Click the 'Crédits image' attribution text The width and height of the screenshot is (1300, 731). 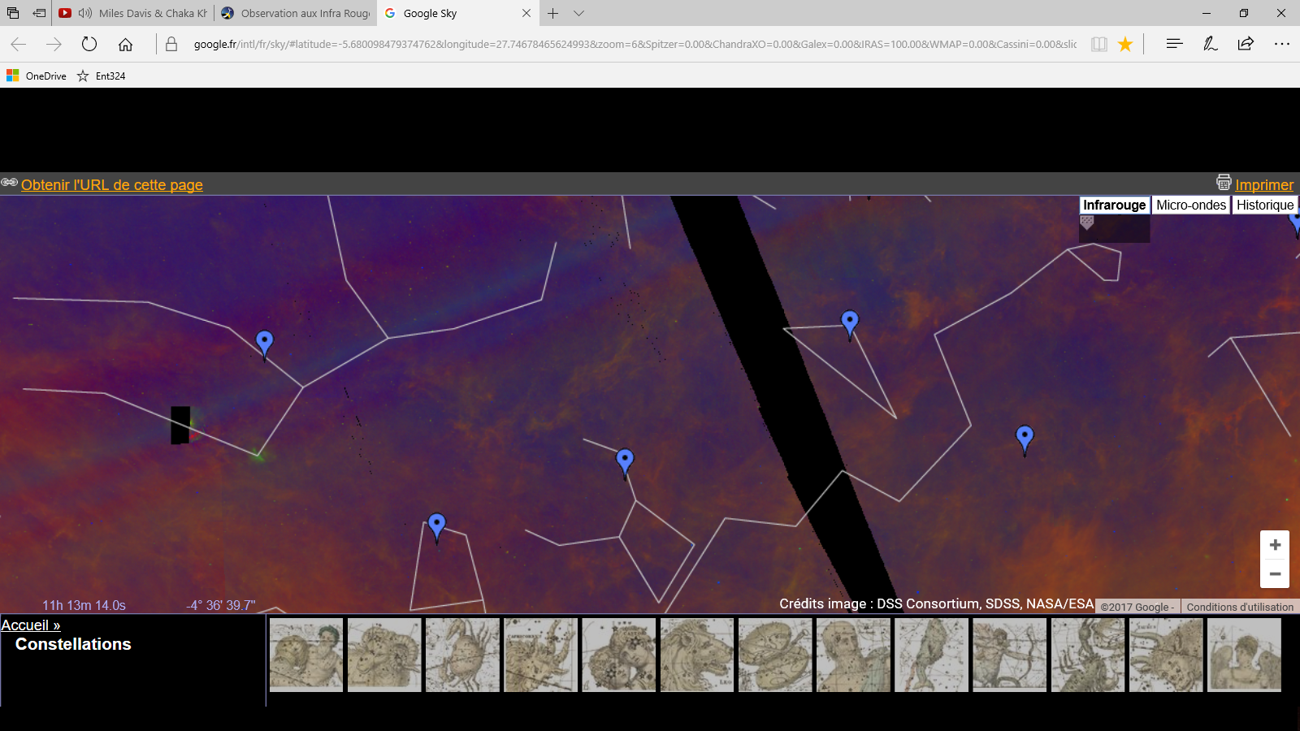point(937,603)
